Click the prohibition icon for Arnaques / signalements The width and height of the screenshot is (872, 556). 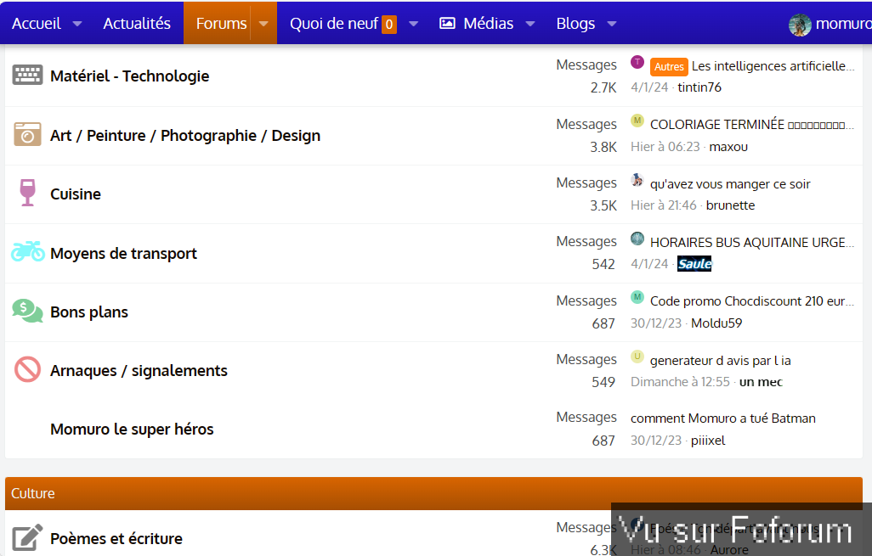27,369
